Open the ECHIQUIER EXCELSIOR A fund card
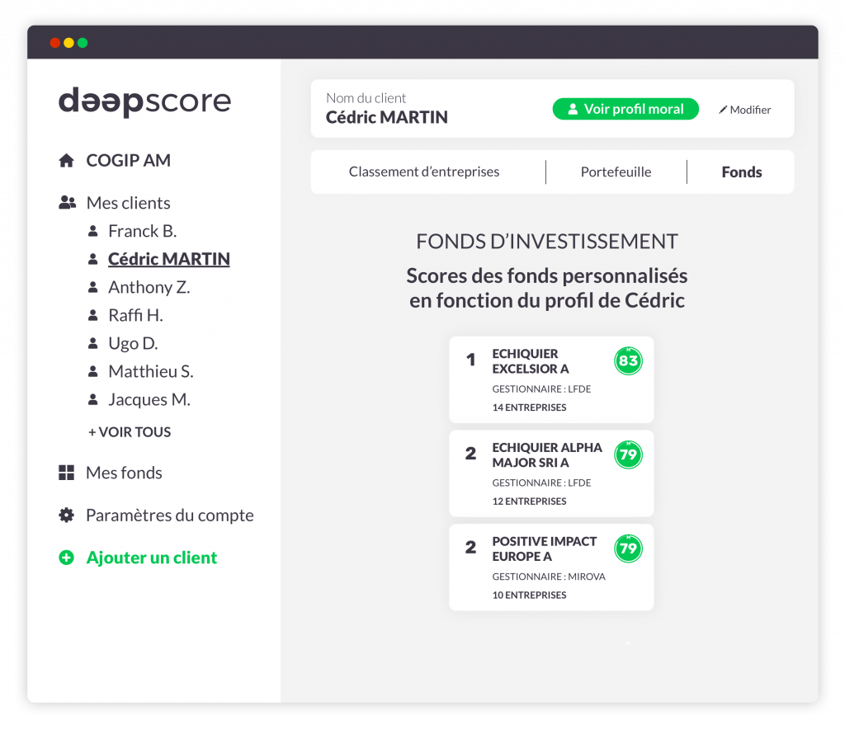 pos(551,379)
